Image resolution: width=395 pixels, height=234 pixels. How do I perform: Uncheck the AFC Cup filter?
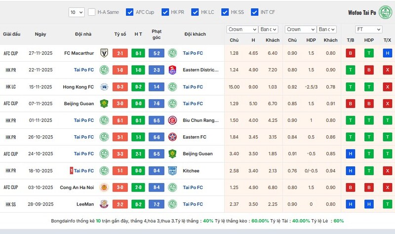pyautogui.click(x=130, y=12)
